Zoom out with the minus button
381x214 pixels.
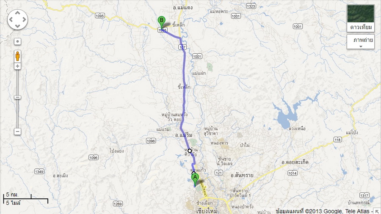(x=17, y=132)
